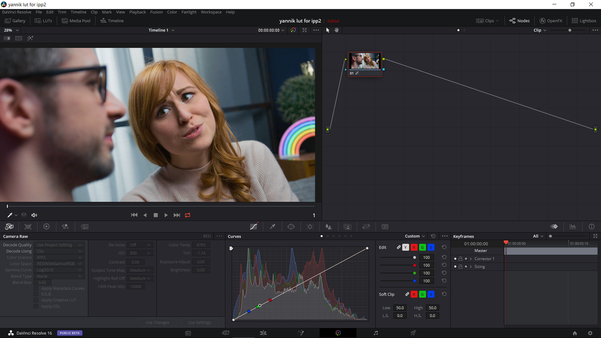601x338 pixels.
Task: Toggle the Soft Clip green G channel
Action: (x=423, y=294)
